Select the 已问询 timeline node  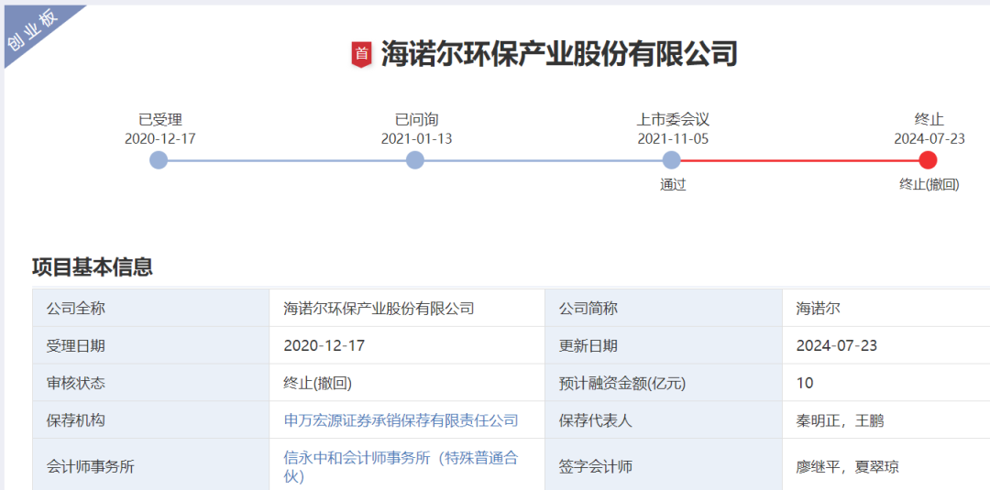415,160
